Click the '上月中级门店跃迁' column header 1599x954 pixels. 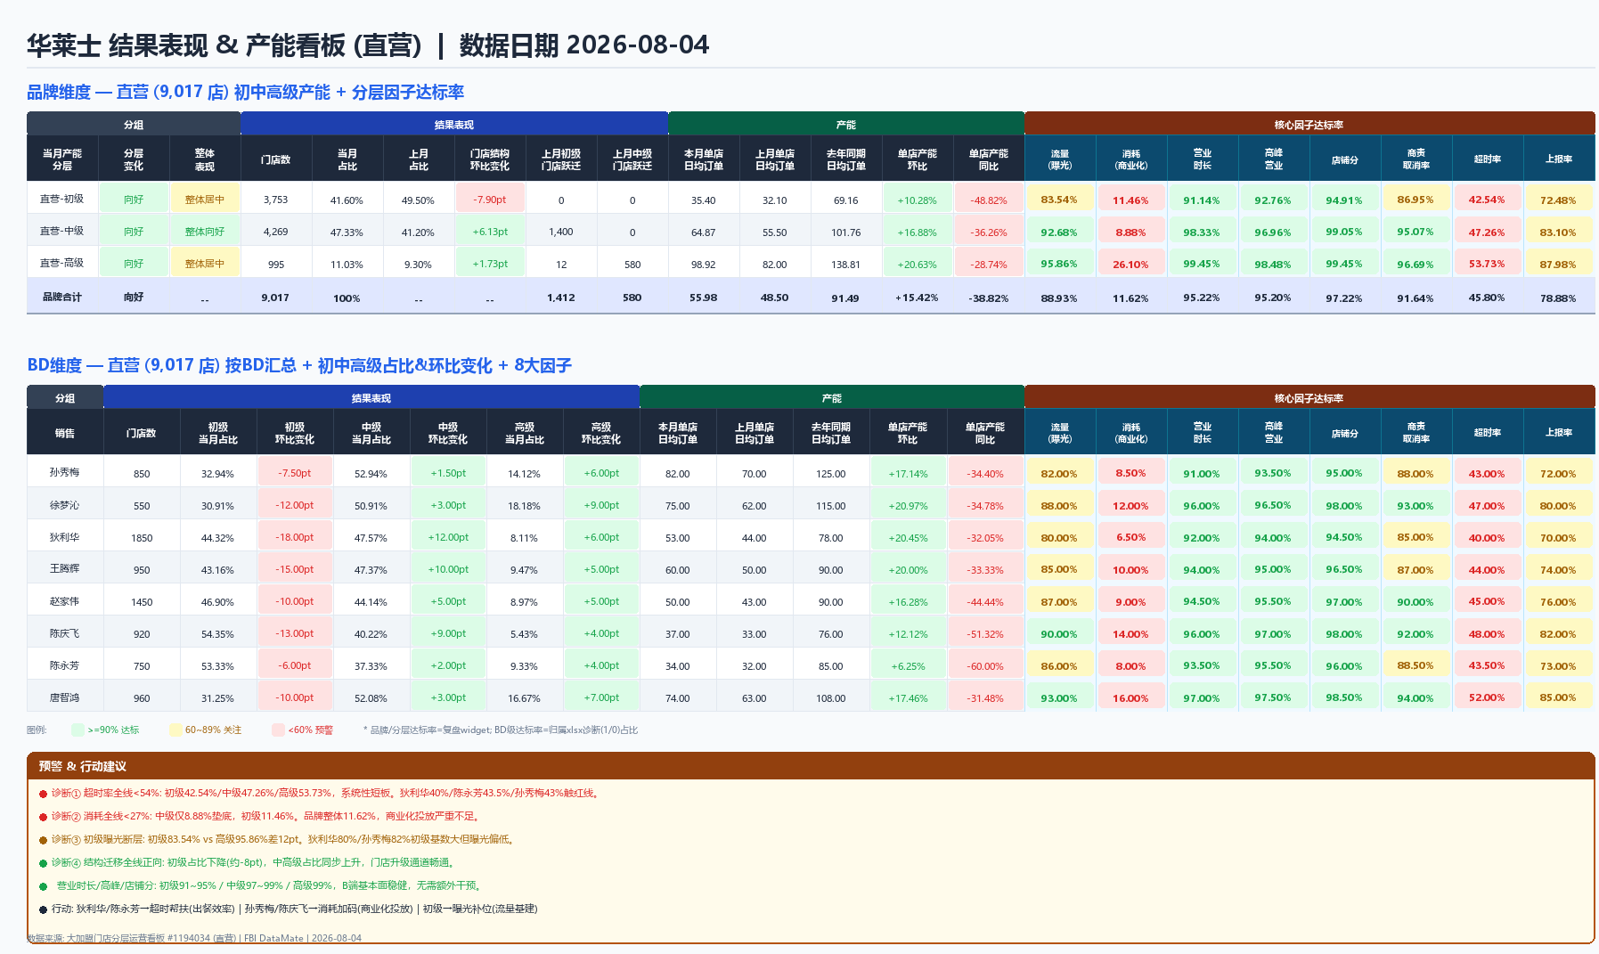coord(632,159)
